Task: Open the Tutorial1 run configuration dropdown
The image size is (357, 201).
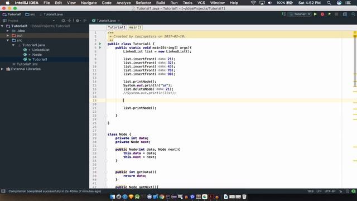Action: 300,14
